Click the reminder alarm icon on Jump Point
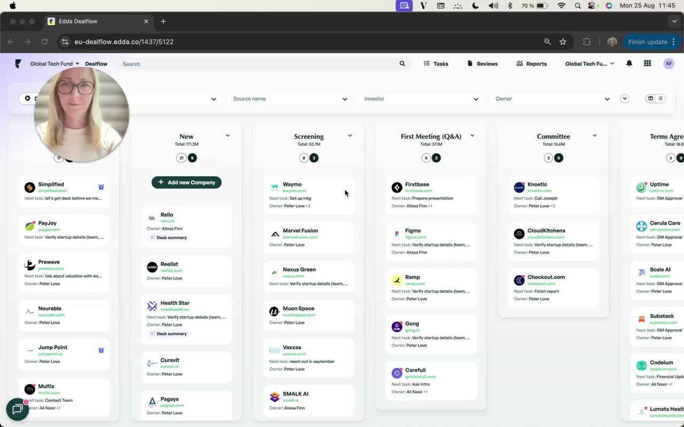 (101, 350)
